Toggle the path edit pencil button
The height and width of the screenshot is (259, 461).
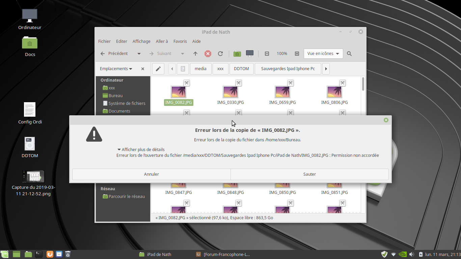[158, 69]
